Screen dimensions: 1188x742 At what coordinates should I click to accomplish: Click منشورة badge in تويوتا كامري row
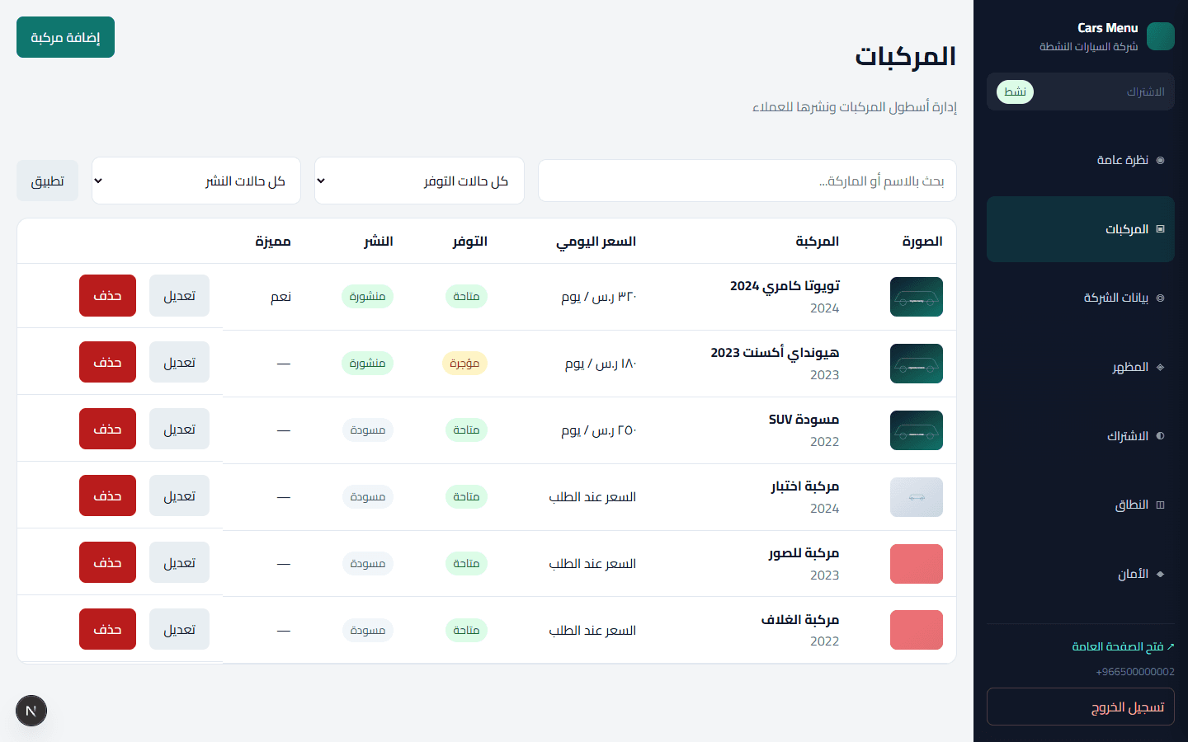367,296
